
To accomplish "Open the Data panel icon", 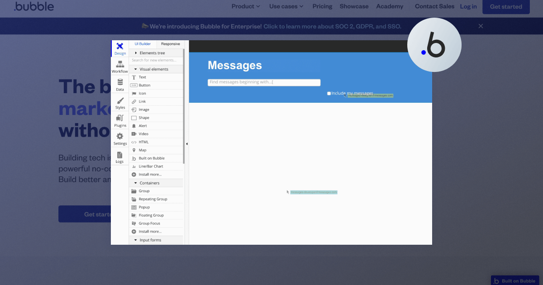I will pos(119,83).
